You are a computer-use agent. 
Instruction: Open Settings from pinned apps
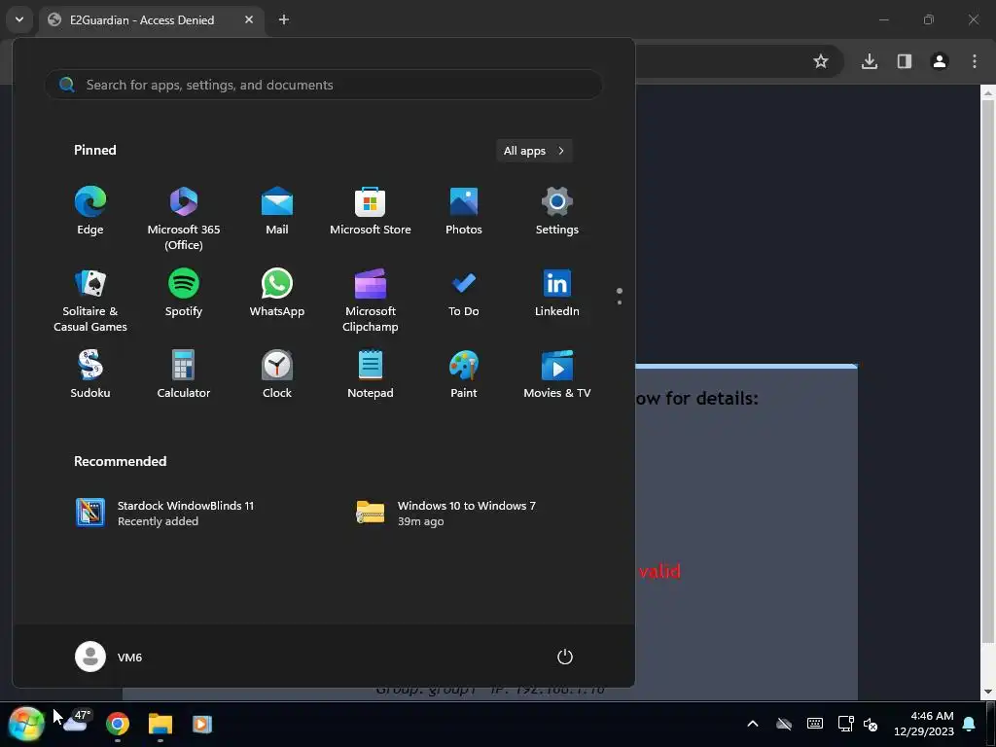point(557,211)
